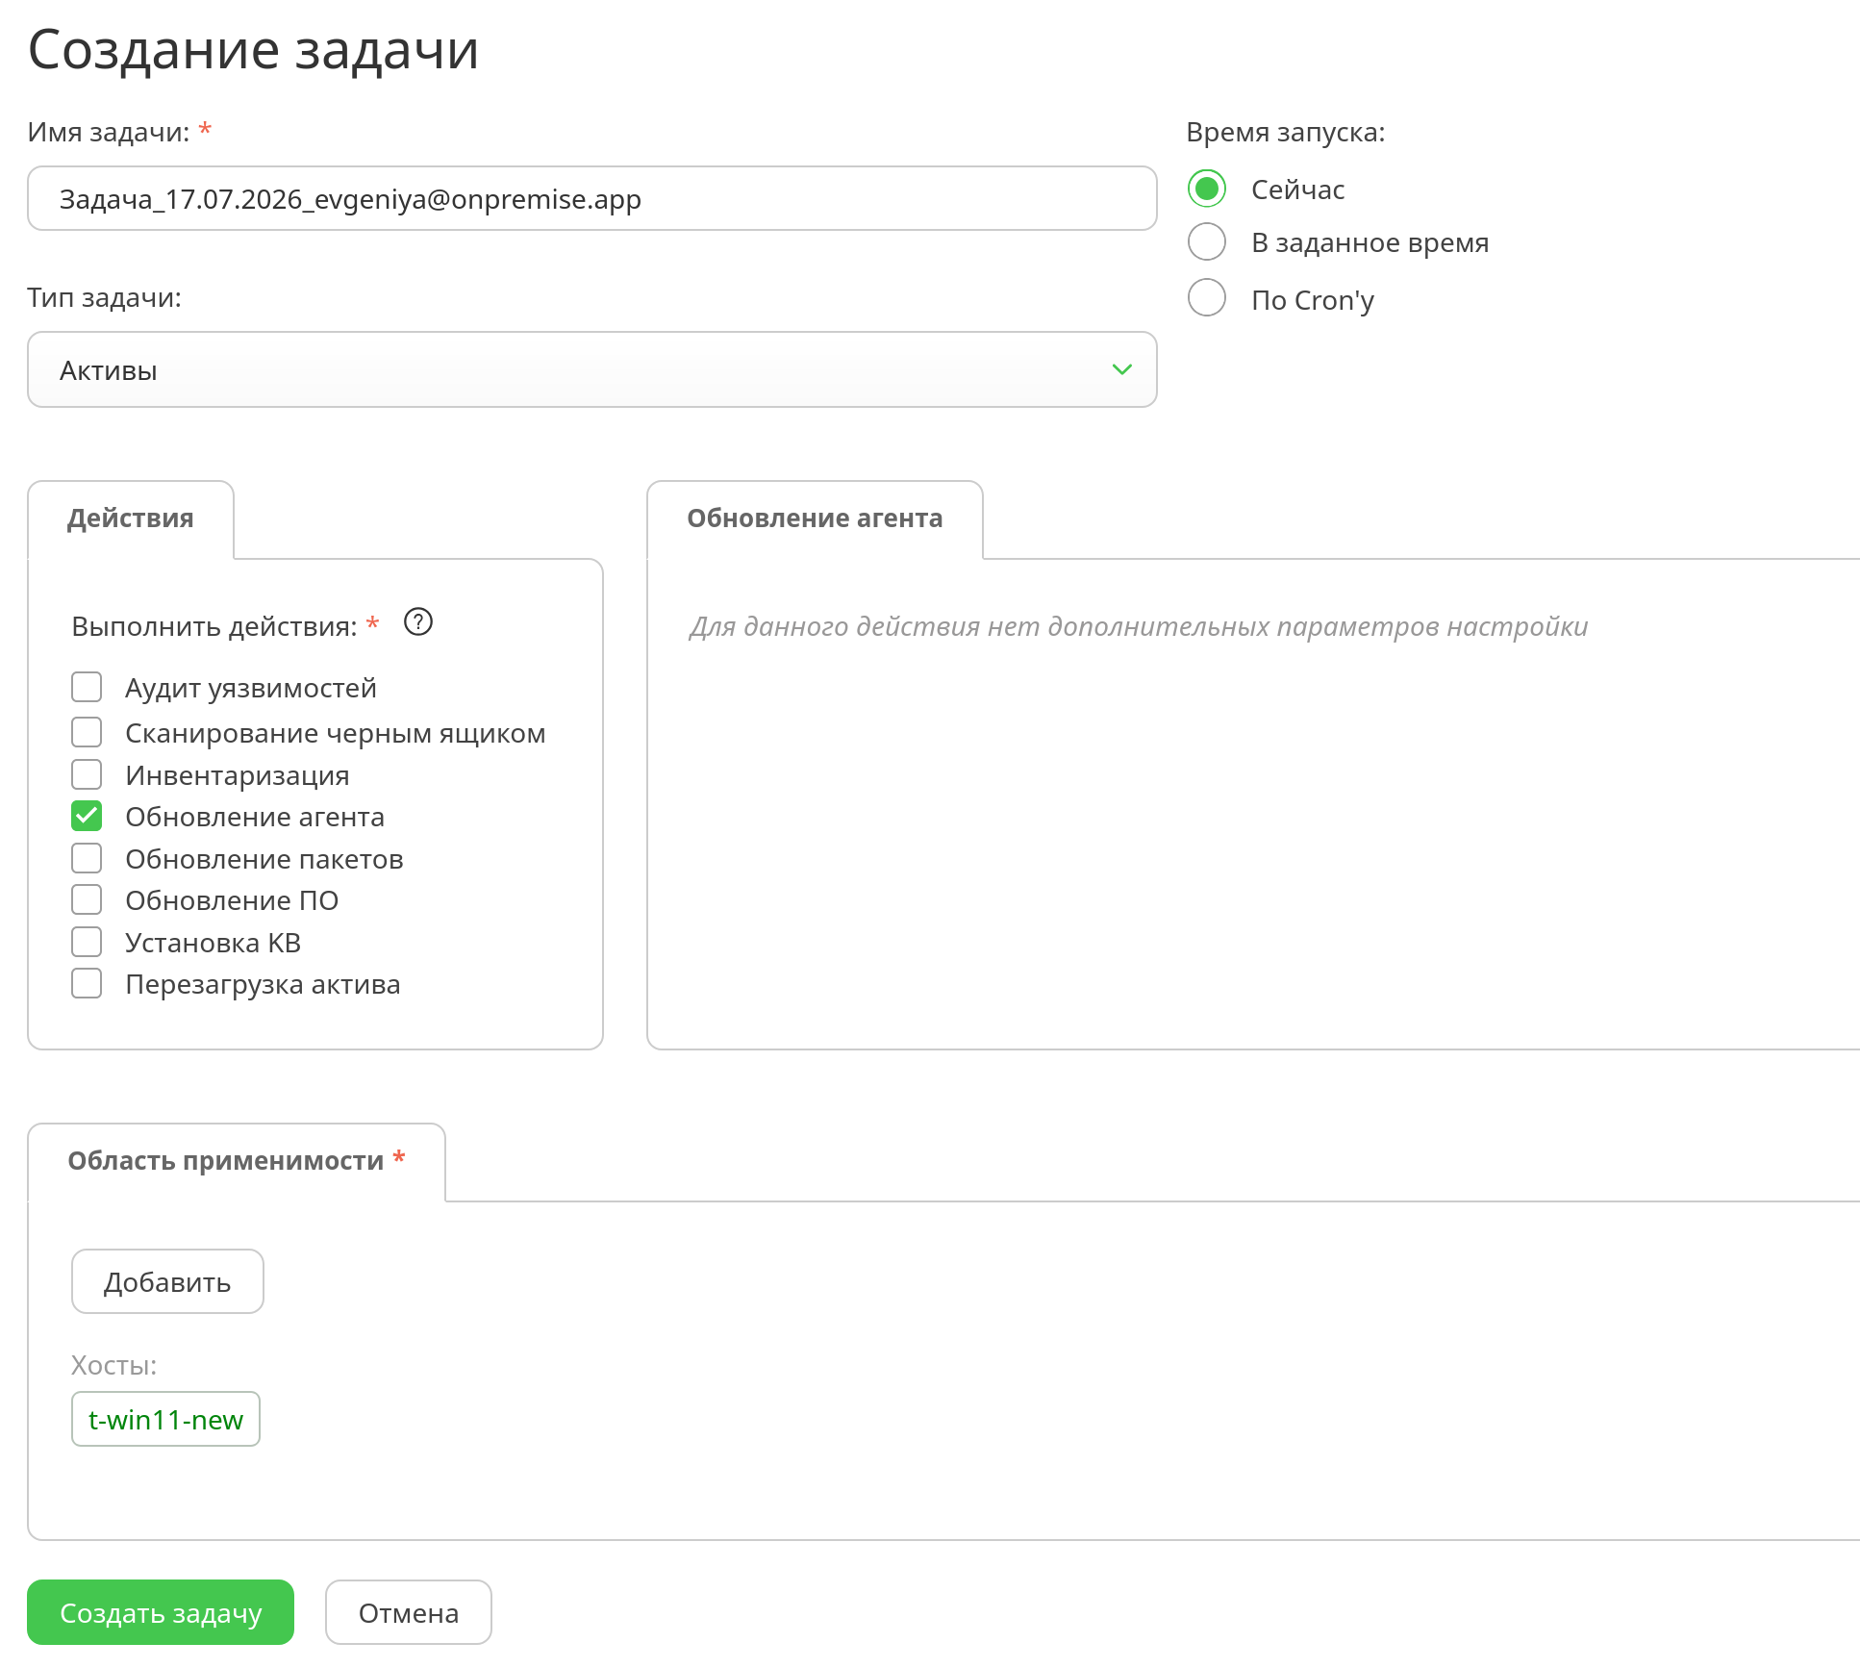
Task: Choose В заданное время radio button
Action: pos(1207,241)
